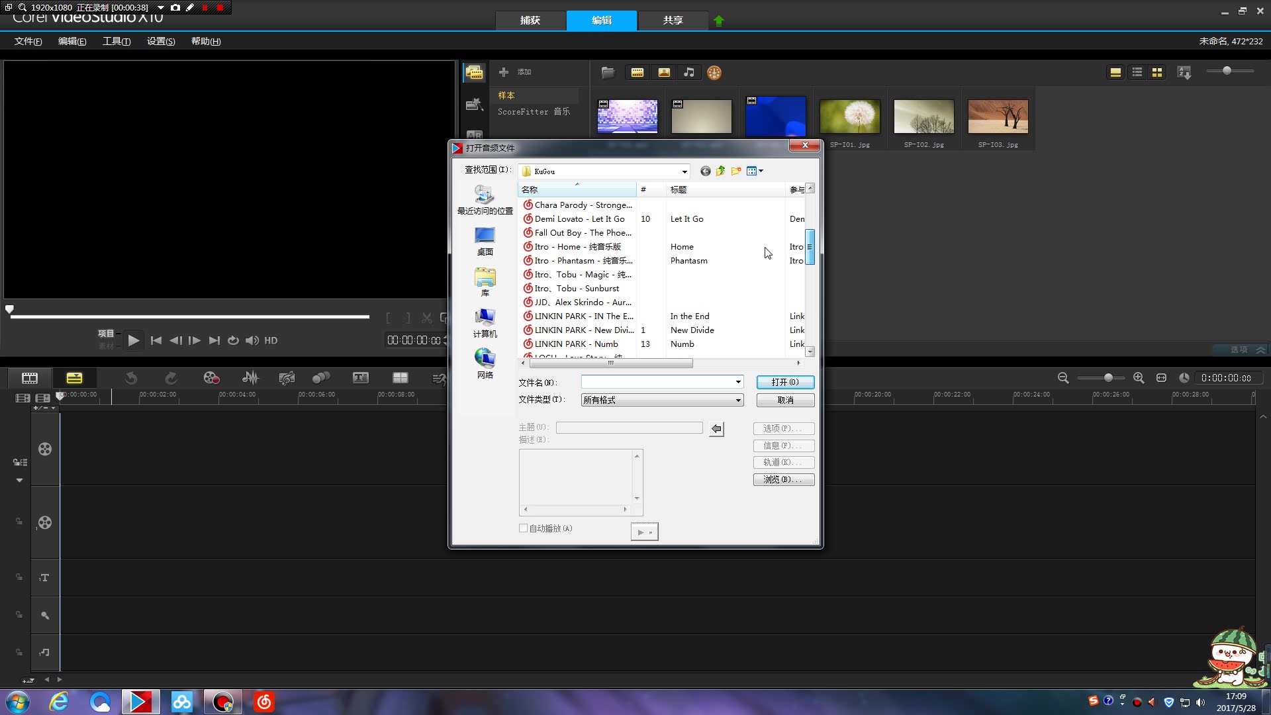This screenshot has height=715, width=1271.
Task: Open the Instant Project panel icon
Action: coord(474,104)
